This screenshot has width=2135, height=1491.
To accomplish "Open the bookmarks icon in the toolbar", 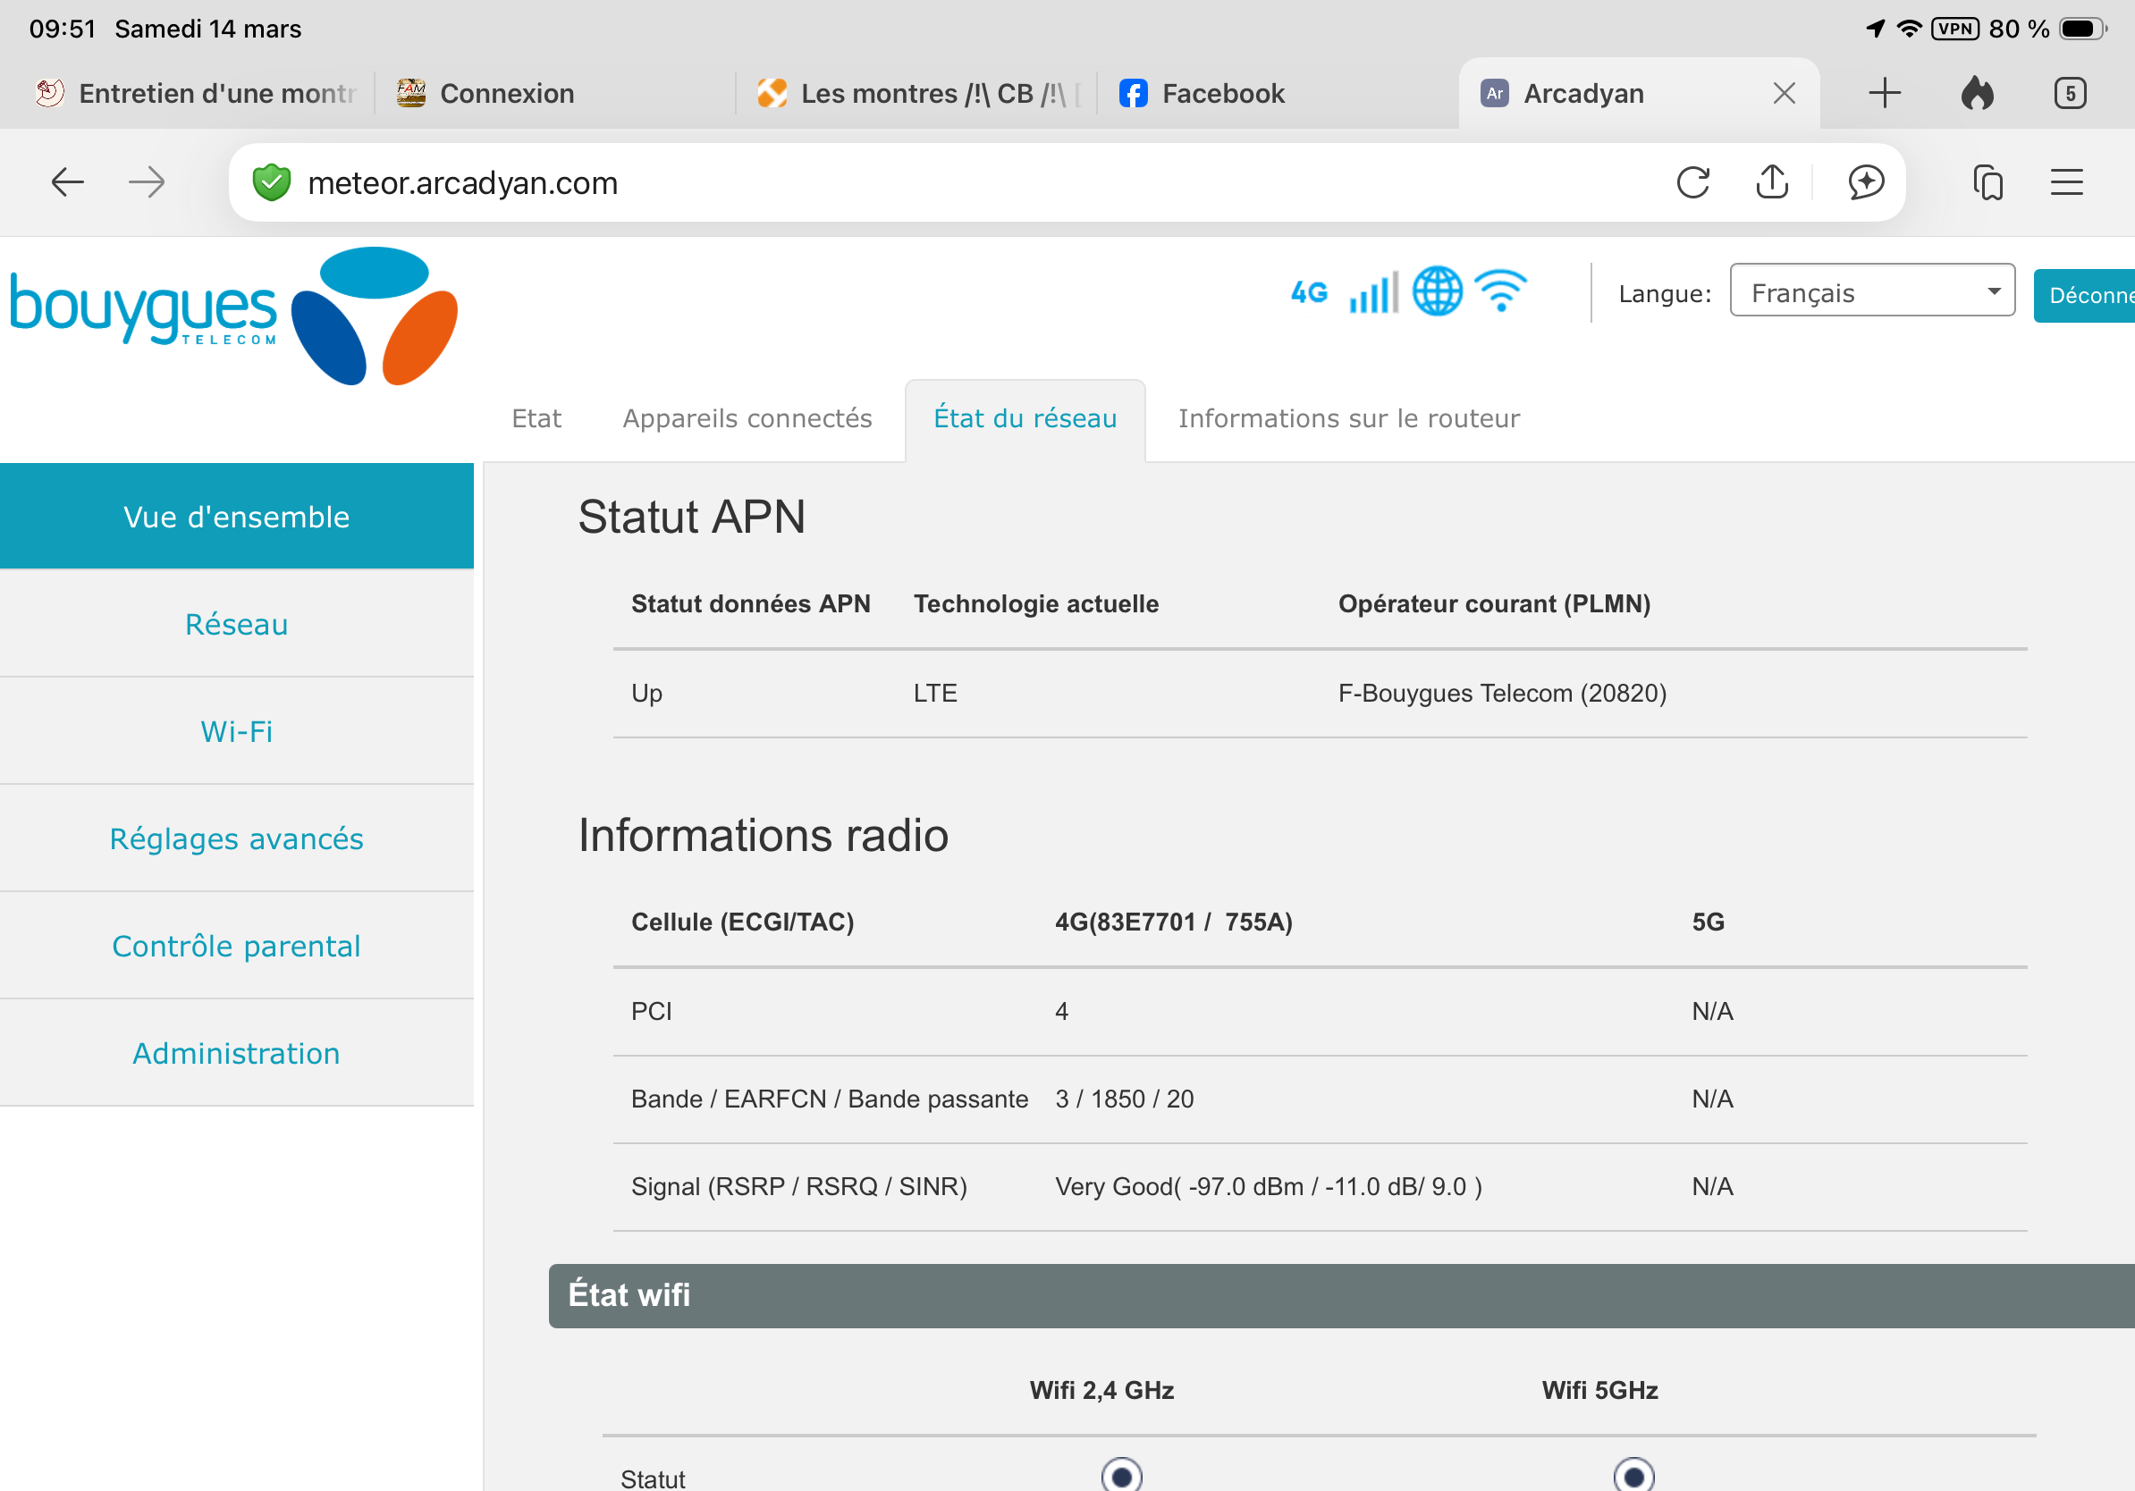I will pos(1988,182).
